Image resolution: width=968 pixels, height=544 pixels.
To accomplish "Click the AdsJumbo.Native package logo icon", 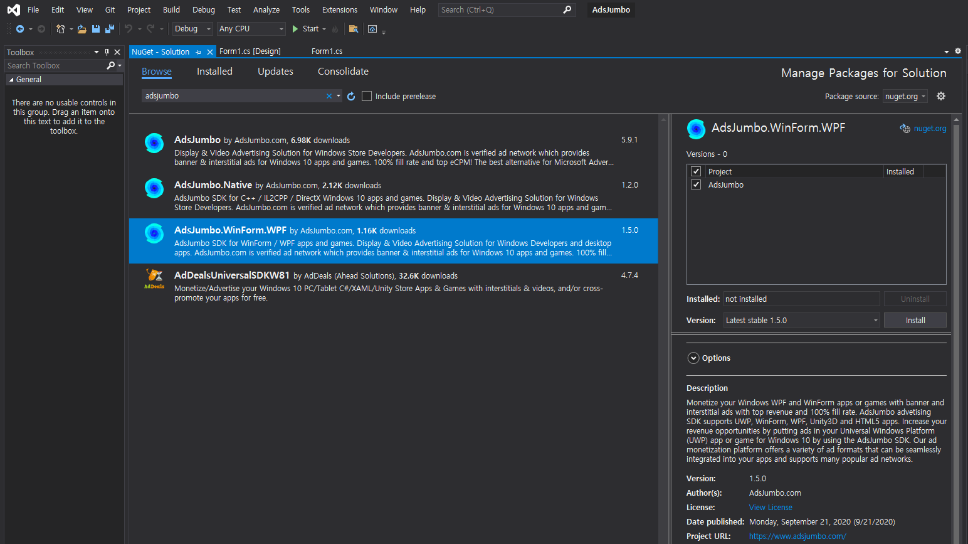I will (x=154, y=188).
